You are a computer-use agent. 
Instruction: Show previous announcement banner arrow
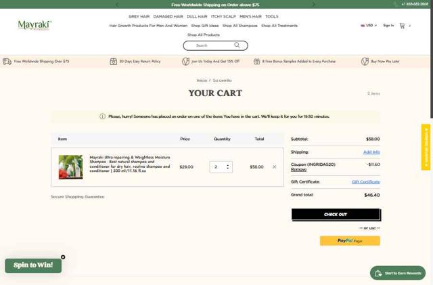click(117, 5)
